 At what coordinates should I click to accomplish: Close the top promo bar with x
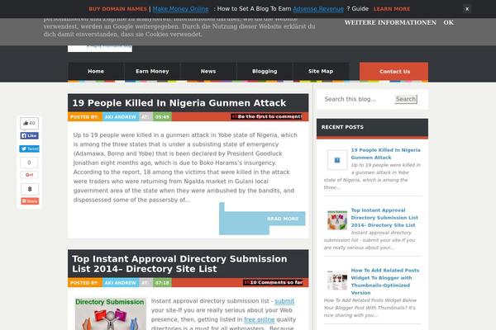467,9
